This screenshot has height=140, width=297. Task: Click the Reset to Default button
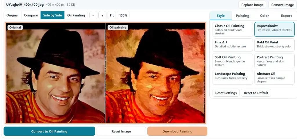256,93
